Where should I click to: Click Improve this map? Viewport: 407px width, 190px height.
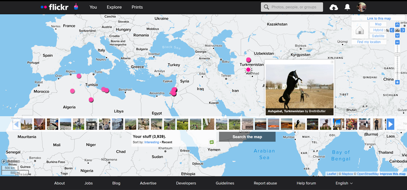393,174
